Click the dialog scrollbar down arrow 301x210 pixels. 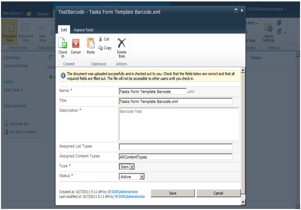tap(243, 202)
